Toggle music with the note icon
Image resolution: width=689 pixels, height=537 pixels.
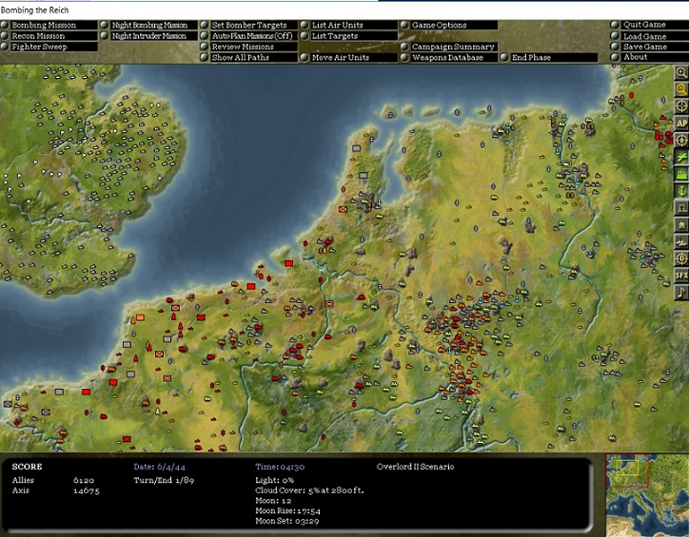(x=681, y=292)
